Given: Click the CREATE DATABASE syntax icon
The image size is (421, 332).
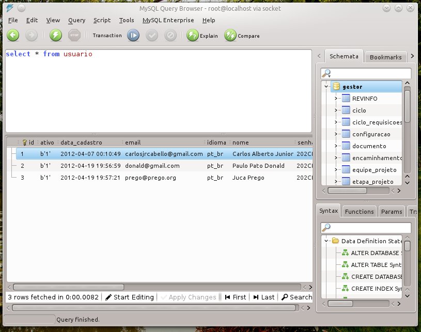Looking at the screenshot, I should point(345,276).
